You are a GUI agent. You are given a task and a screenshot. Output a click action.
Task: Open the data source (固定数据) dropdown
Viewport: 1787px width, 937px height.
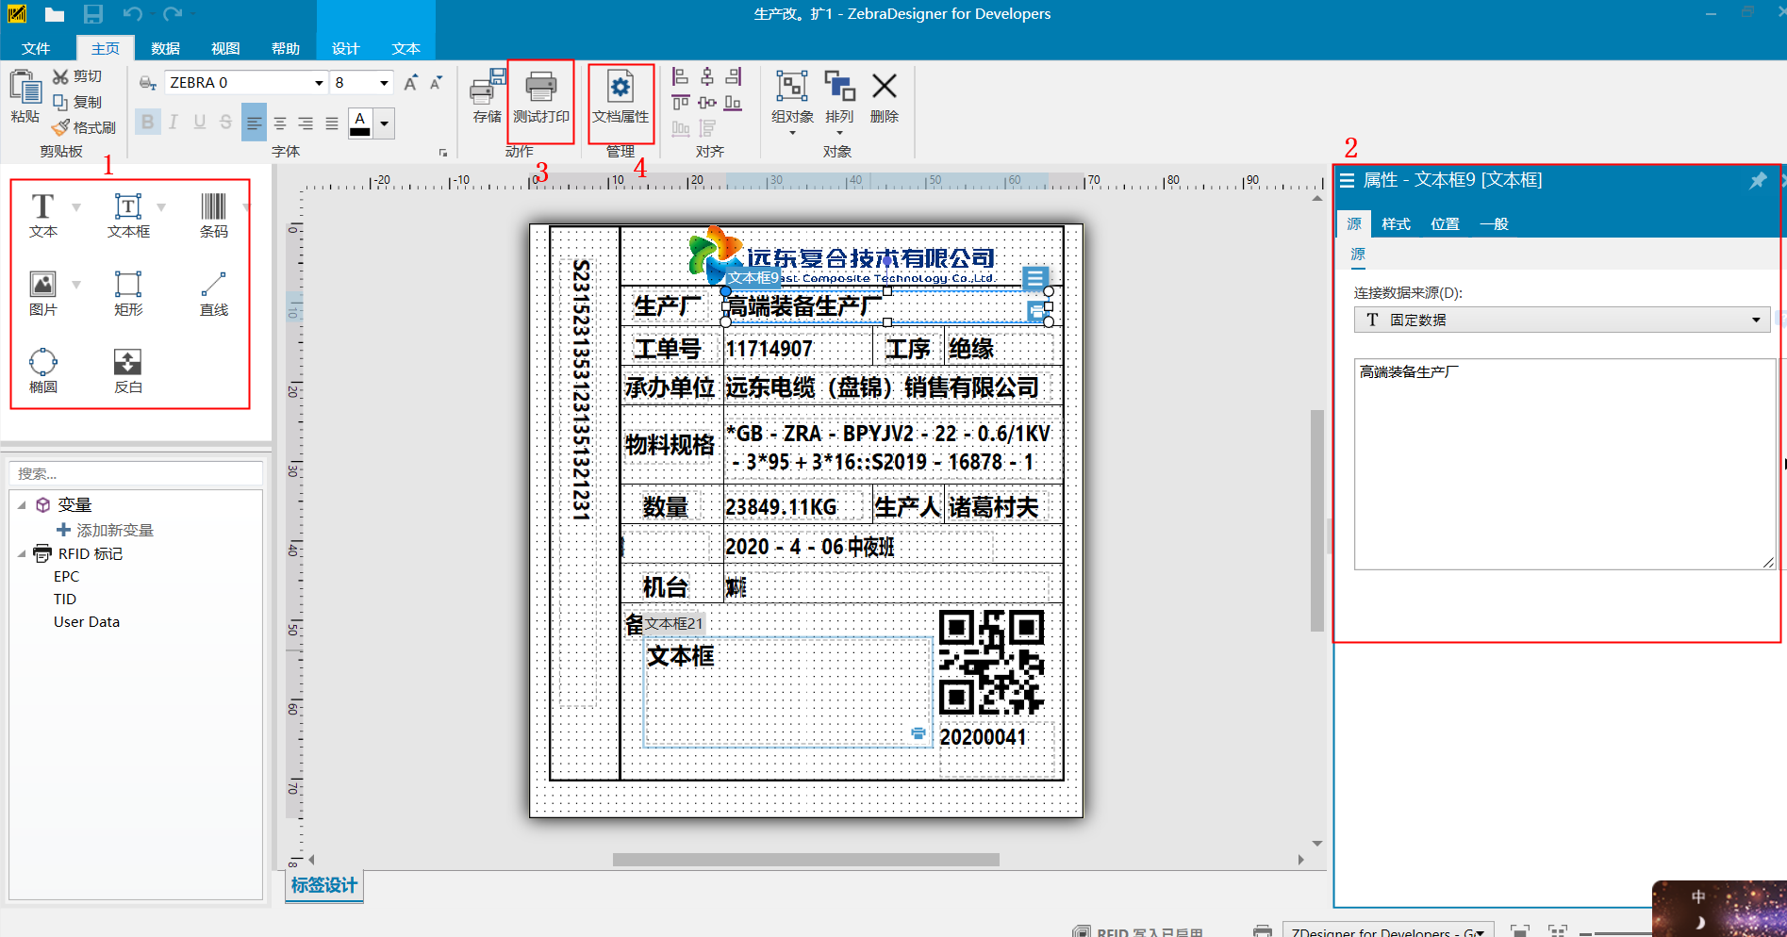pos(1755,321)
